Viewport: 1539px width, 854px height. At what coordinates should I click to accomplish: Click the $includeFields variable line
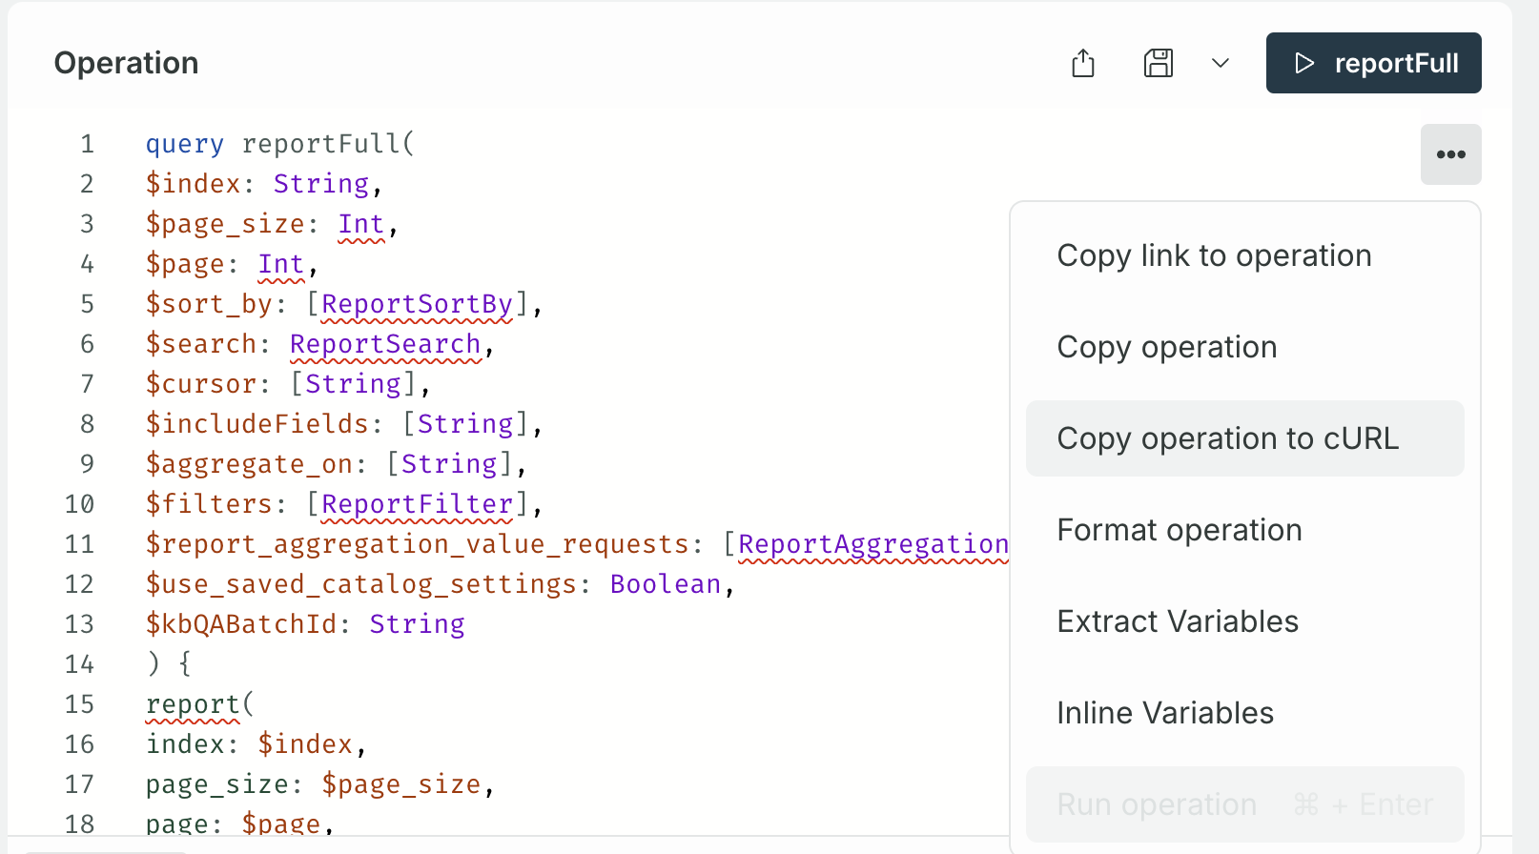click(344, 424)
